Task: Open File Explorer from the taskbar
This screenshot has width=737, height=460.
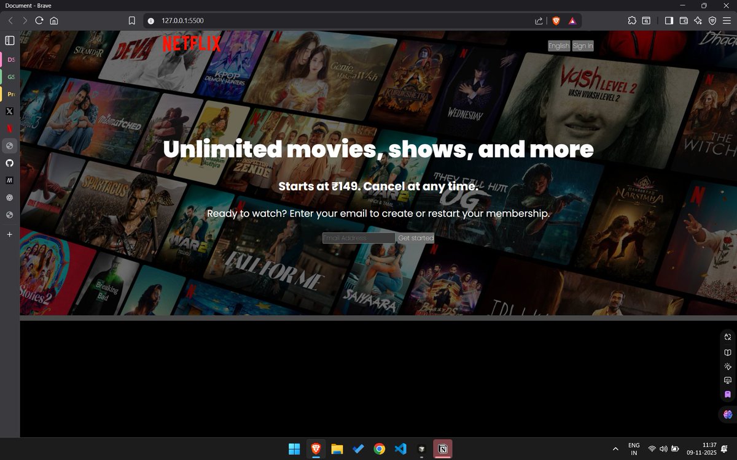Action: (x=337, y=449)
